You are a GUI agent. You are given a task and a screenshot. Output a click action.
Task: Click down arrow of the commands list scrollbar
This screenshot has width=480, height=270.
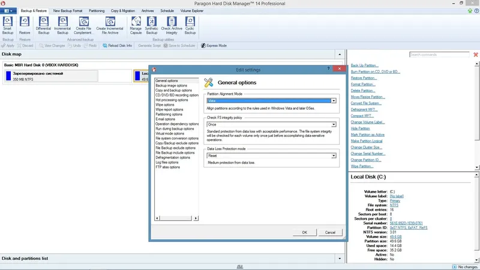(x=476, y=167)
